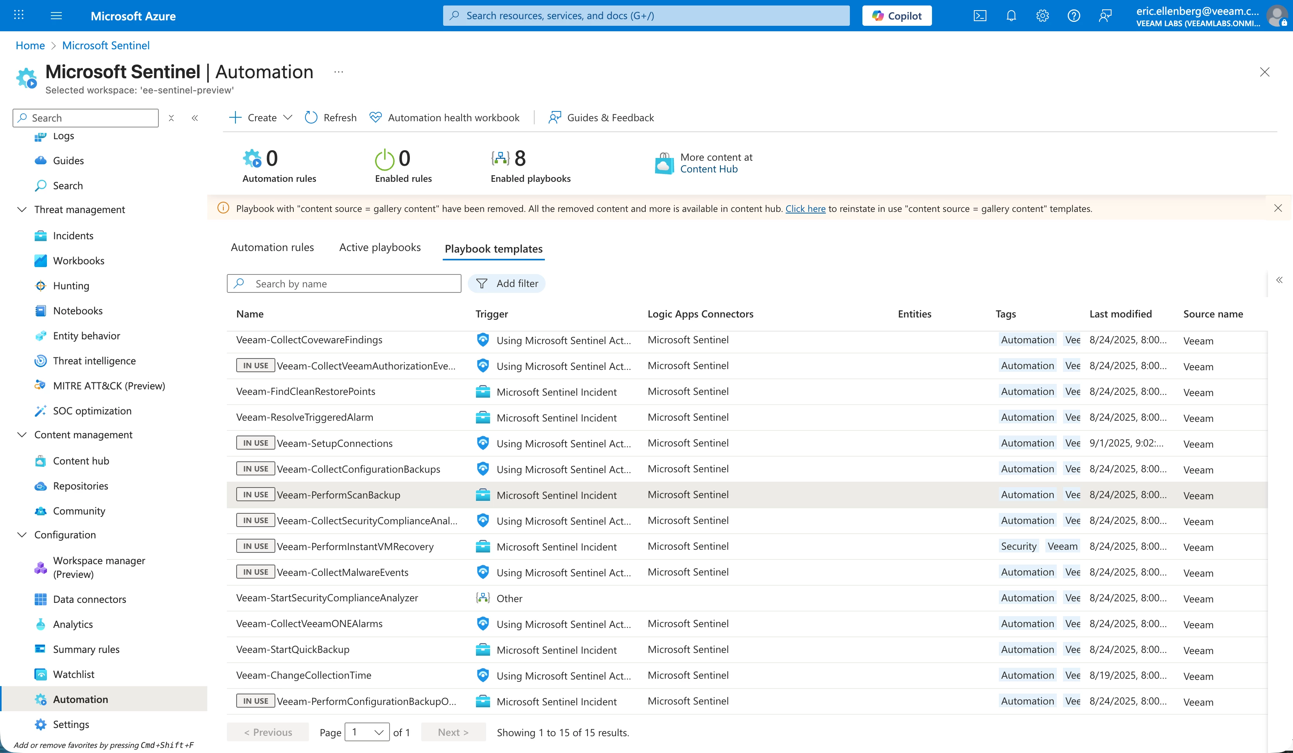
Task: Click the Refresh toolbar icon
Action: point(311,117)
